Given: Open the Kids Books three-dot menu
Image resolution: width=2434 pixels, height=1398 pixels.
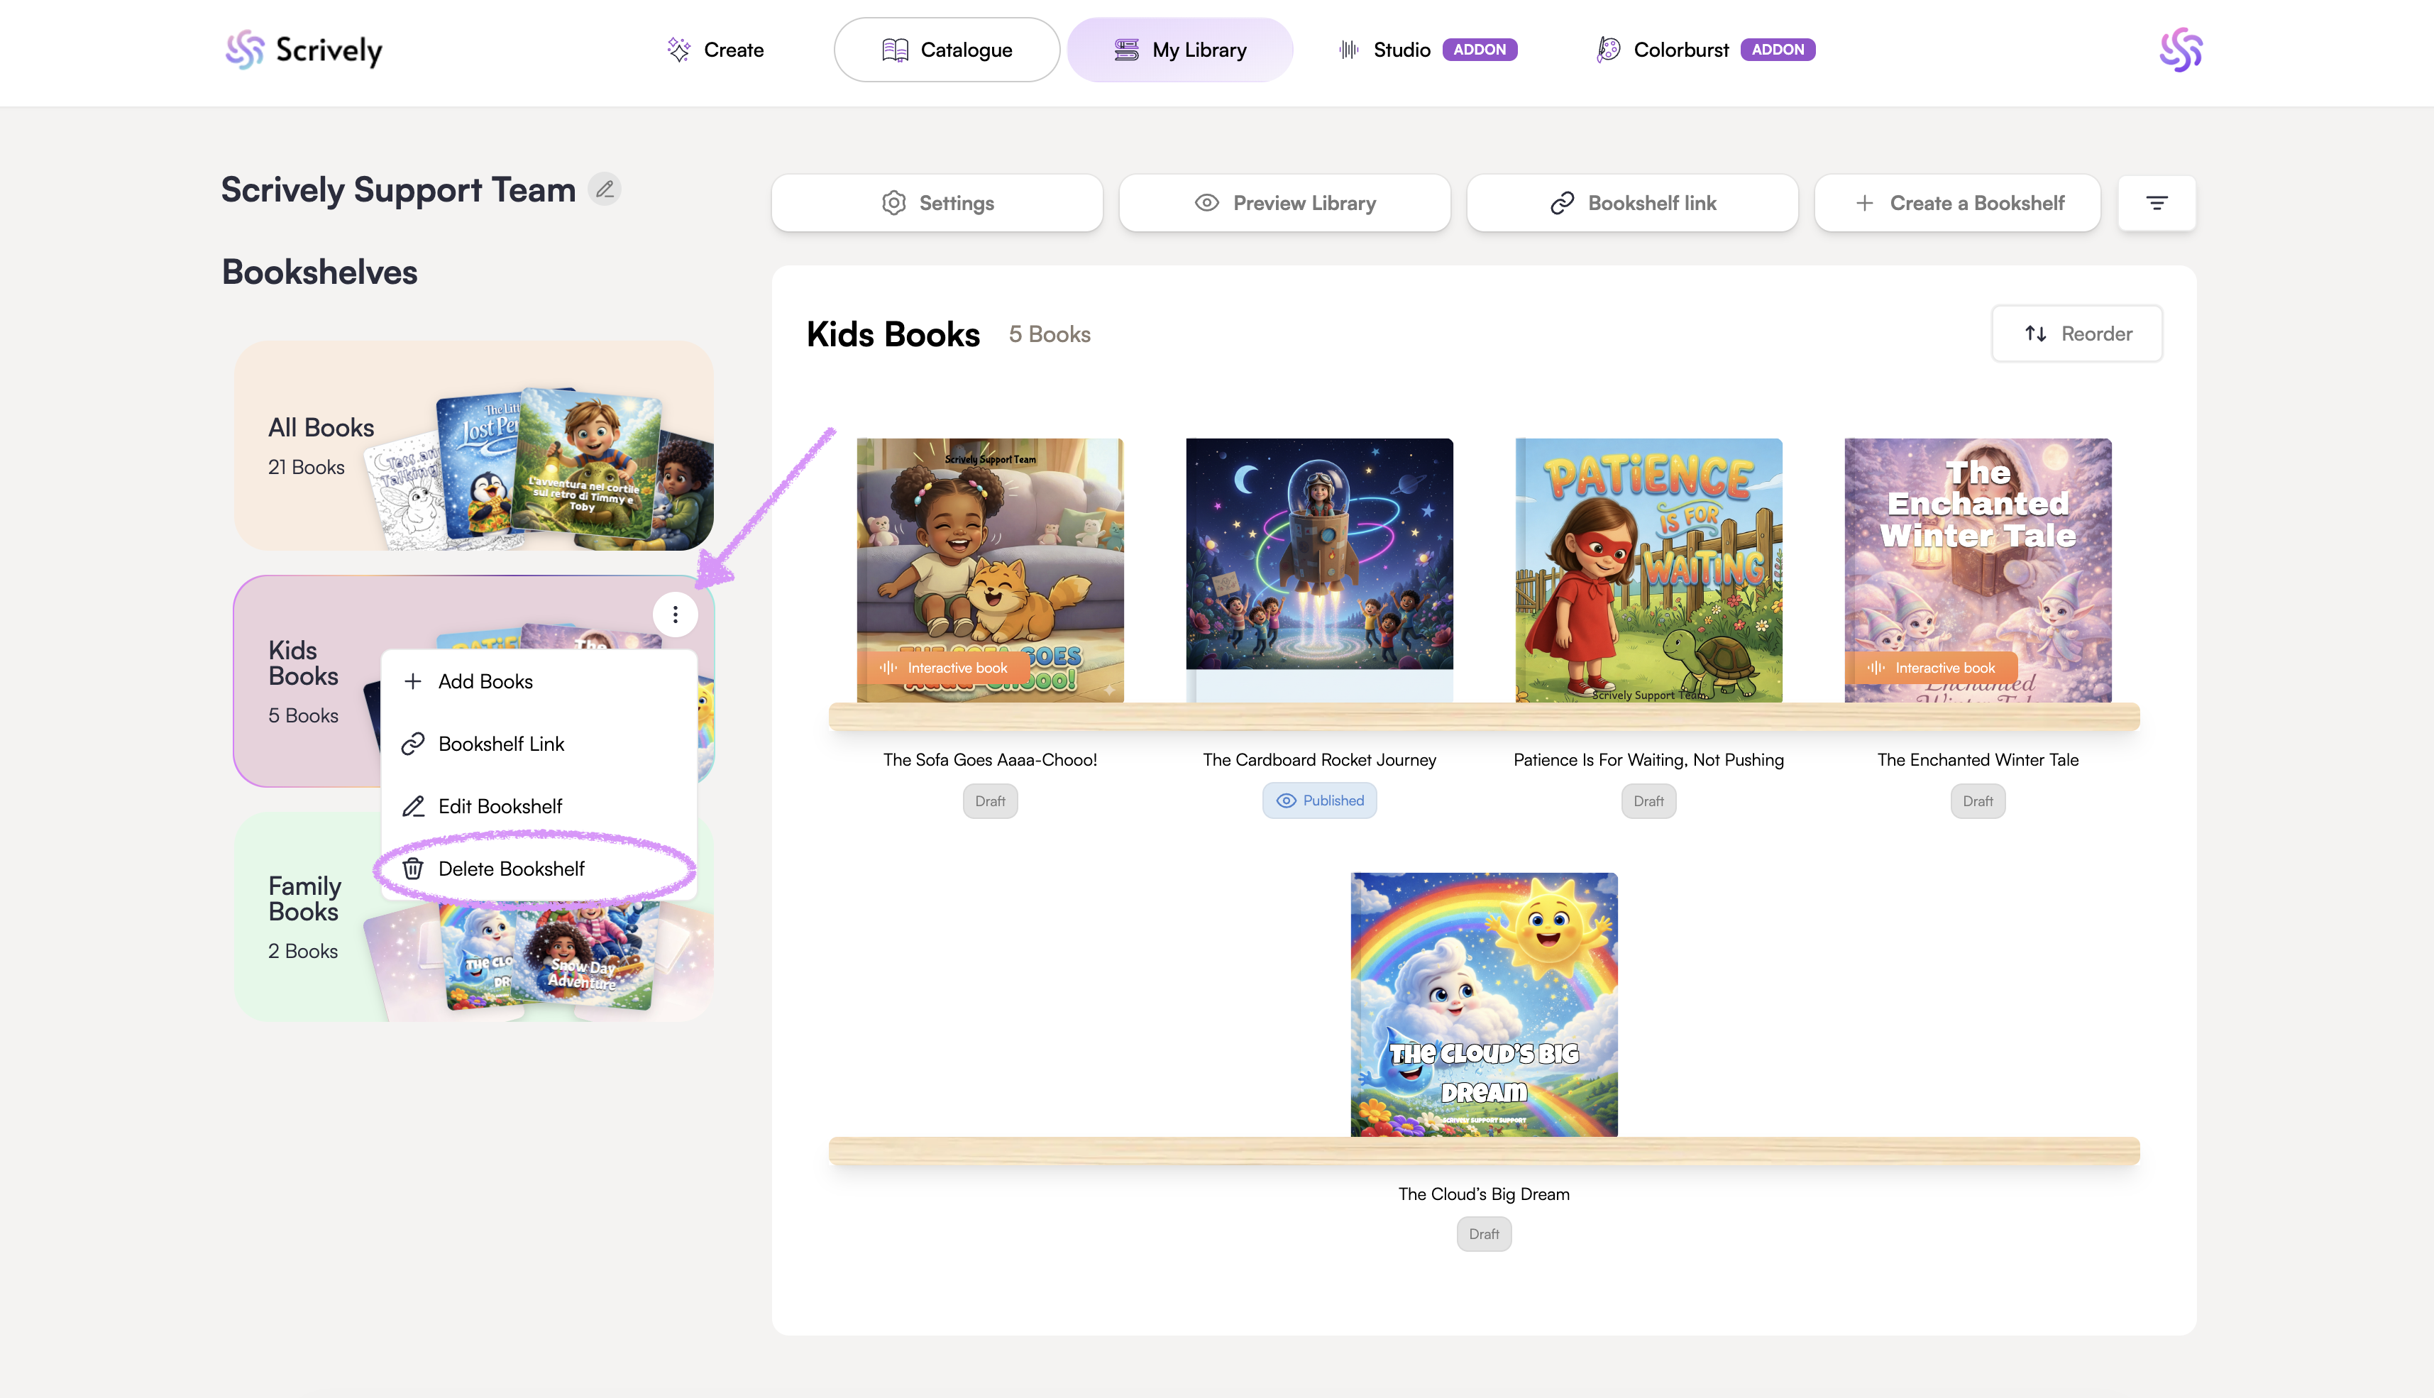Looking at the screenshot, I should 675,615.
